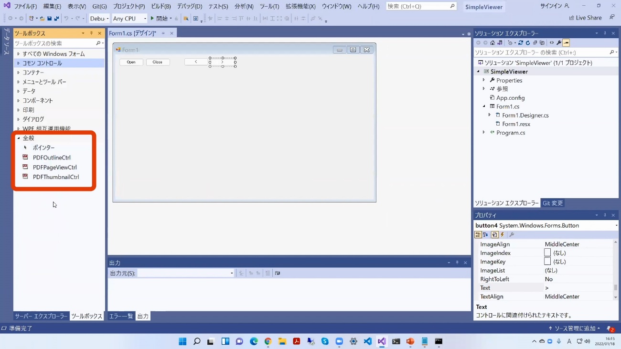621x349 pixels.
Task: Toggle the Preview Selected Items button
Action: pyautogui.click(x=566, y=43)
